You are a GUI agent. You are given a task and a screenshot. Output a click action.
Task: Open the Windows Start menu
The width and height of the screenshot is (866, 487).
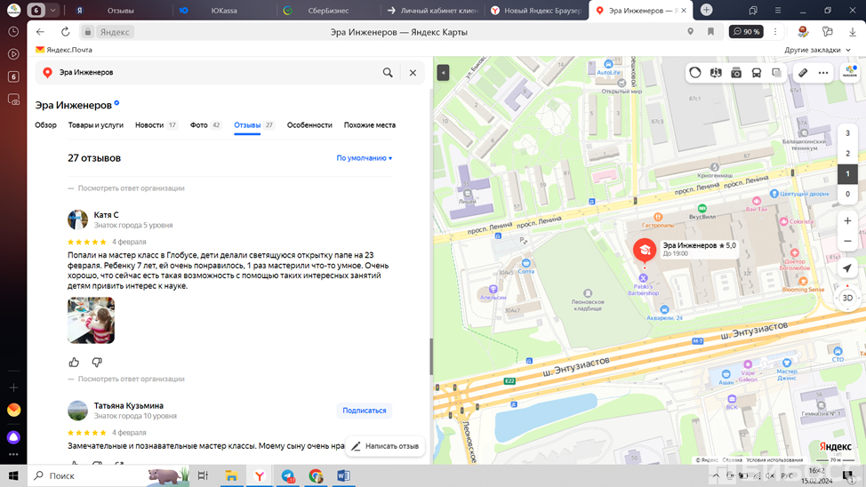click(13, 475)
